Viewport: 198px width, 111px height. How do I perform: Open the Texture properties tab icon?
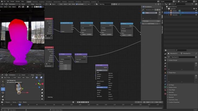click(x=165, y=94)
